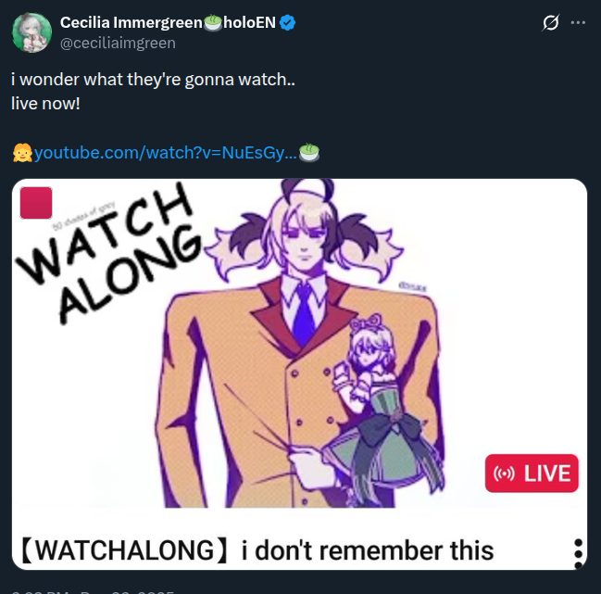Click the tea cup emoji after YouTube link
Image resolution: width=601 pixels, height=594 pixels.
309,153
